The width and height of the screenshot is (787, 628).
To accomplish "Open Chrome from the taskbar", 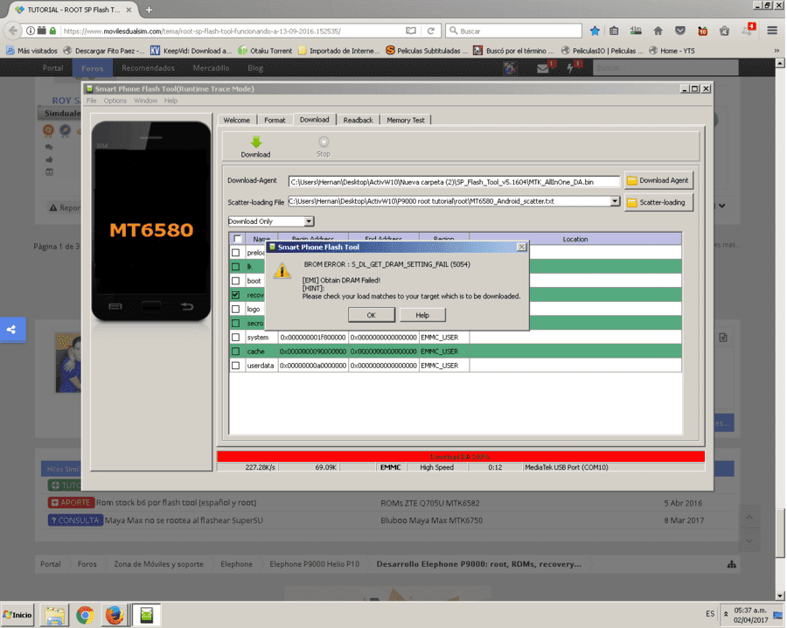I will [x=85, y=615].
